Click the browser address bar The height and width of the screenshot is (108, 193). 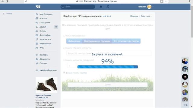tap(96, 1)
